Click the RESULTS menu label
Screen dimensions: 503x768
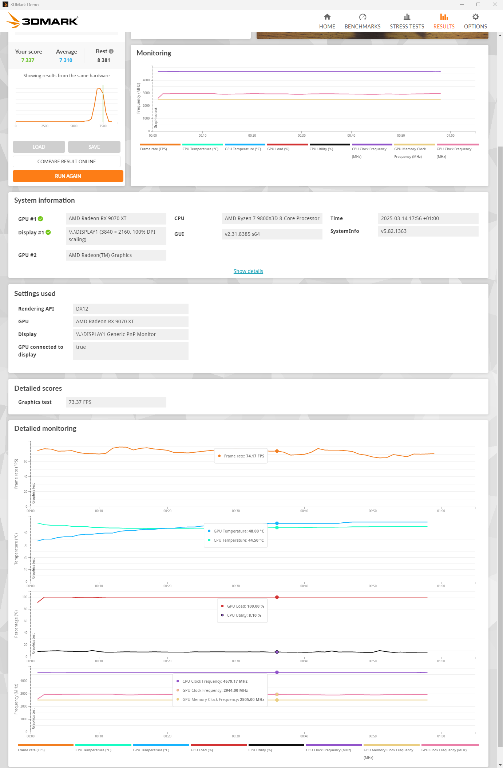[444, 27]
